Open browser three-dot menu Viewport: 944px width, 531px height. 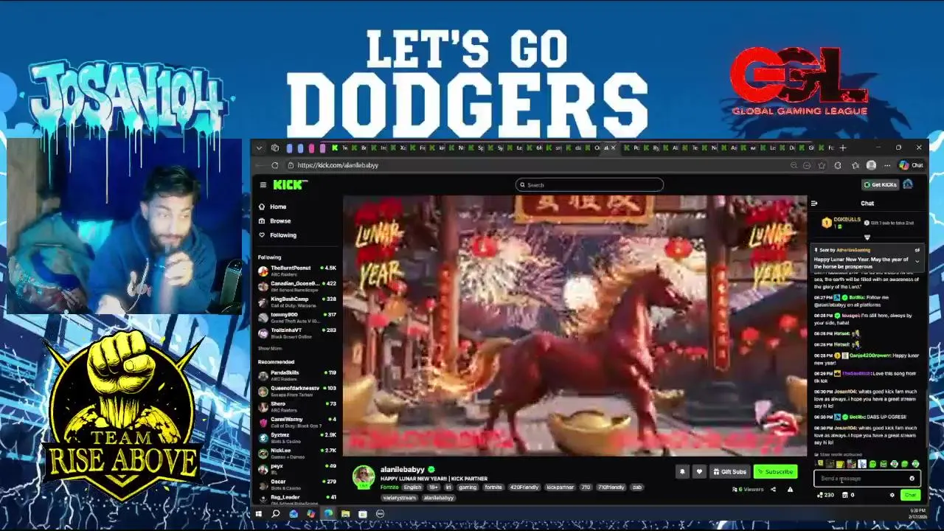pos(886,165)
